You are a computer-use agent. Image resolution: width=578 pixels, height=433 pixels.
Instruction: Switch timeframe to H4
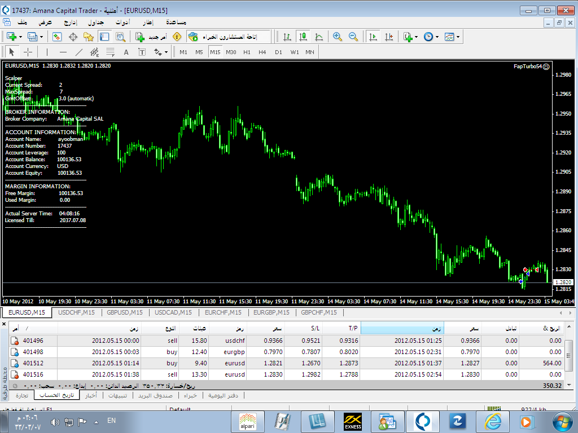pos(262,52)
